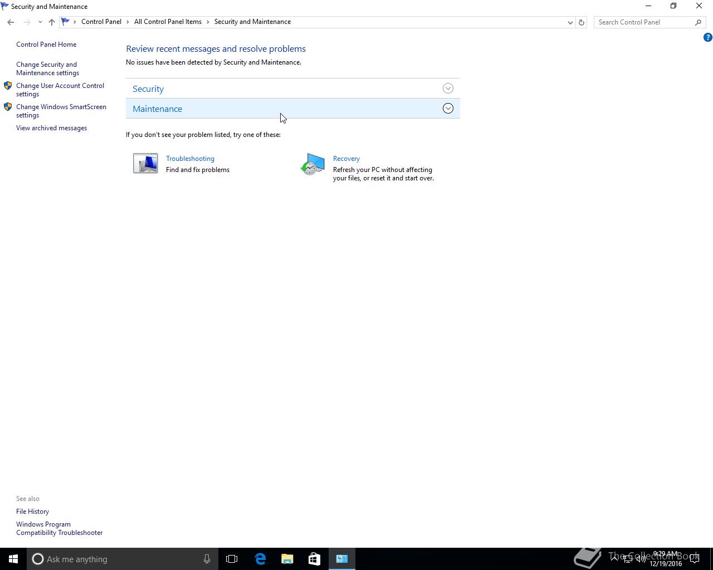Open Change User Account Control settings
This screenshot has width=713, height=570.
pyautogui.click(x=60, y=90)
